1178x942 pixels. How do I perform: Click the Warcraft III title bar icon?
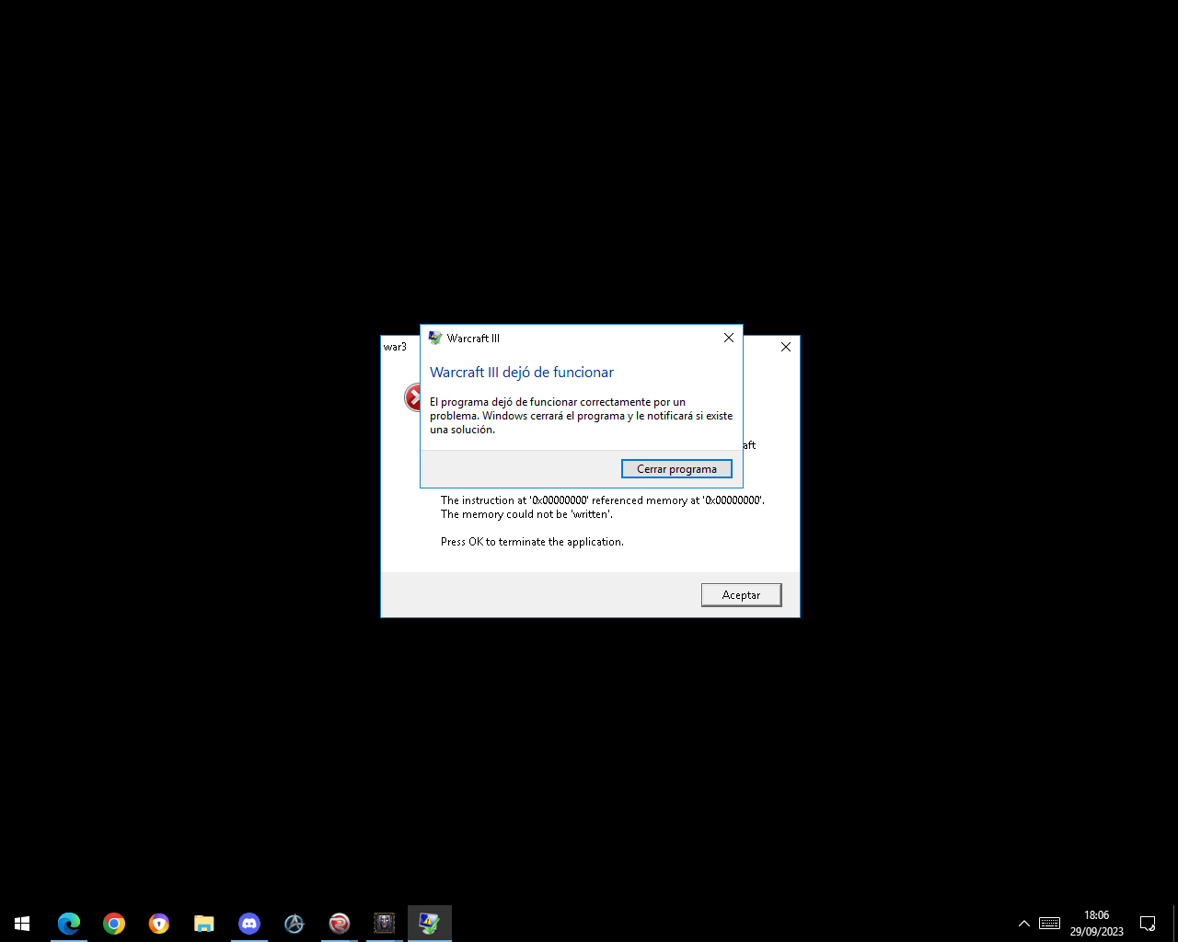[435, 338]
